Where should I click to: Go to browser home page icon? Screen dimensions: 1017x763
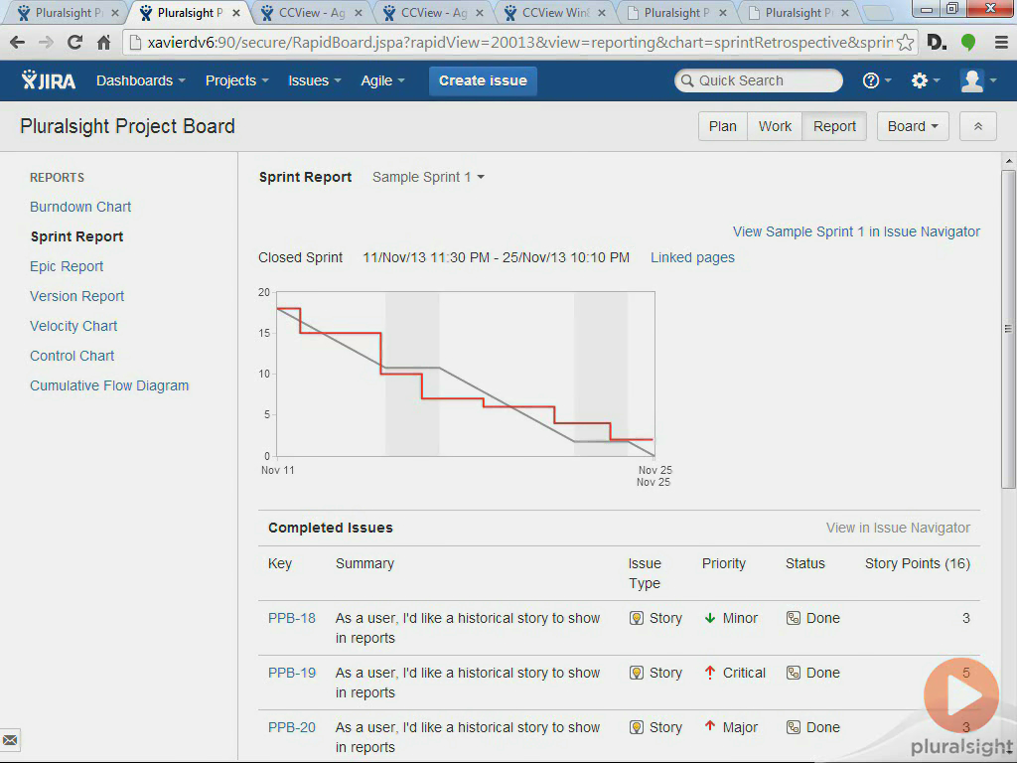click(103, 43)
